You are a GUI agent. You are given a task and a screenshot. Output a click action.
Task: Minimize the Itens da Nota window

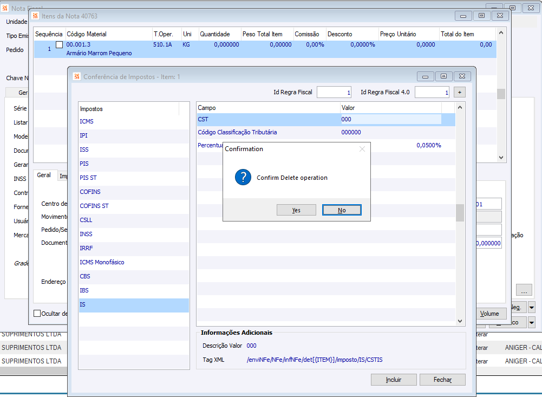[463, 16]
